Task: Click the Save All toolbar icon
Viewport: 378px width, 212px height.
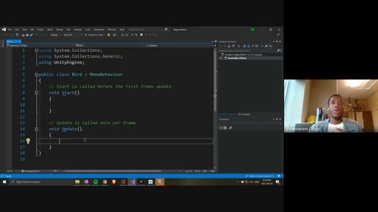Action: (x=31, y=35)
